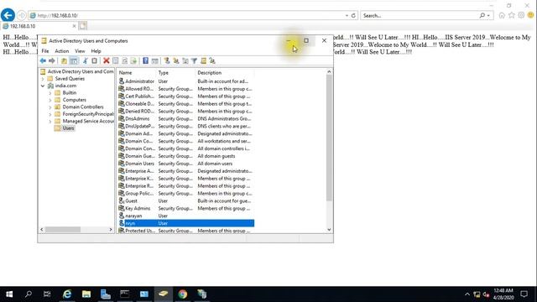Open the File menu
The width and height of the screenshot is (537, 302).
[45, 51]
